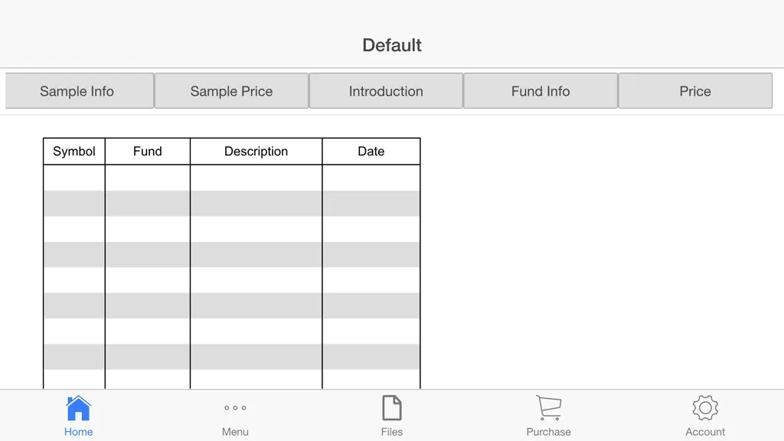784x441 pixels.
Task: Click the Home label in bottom bar
Action: [79, 432]
